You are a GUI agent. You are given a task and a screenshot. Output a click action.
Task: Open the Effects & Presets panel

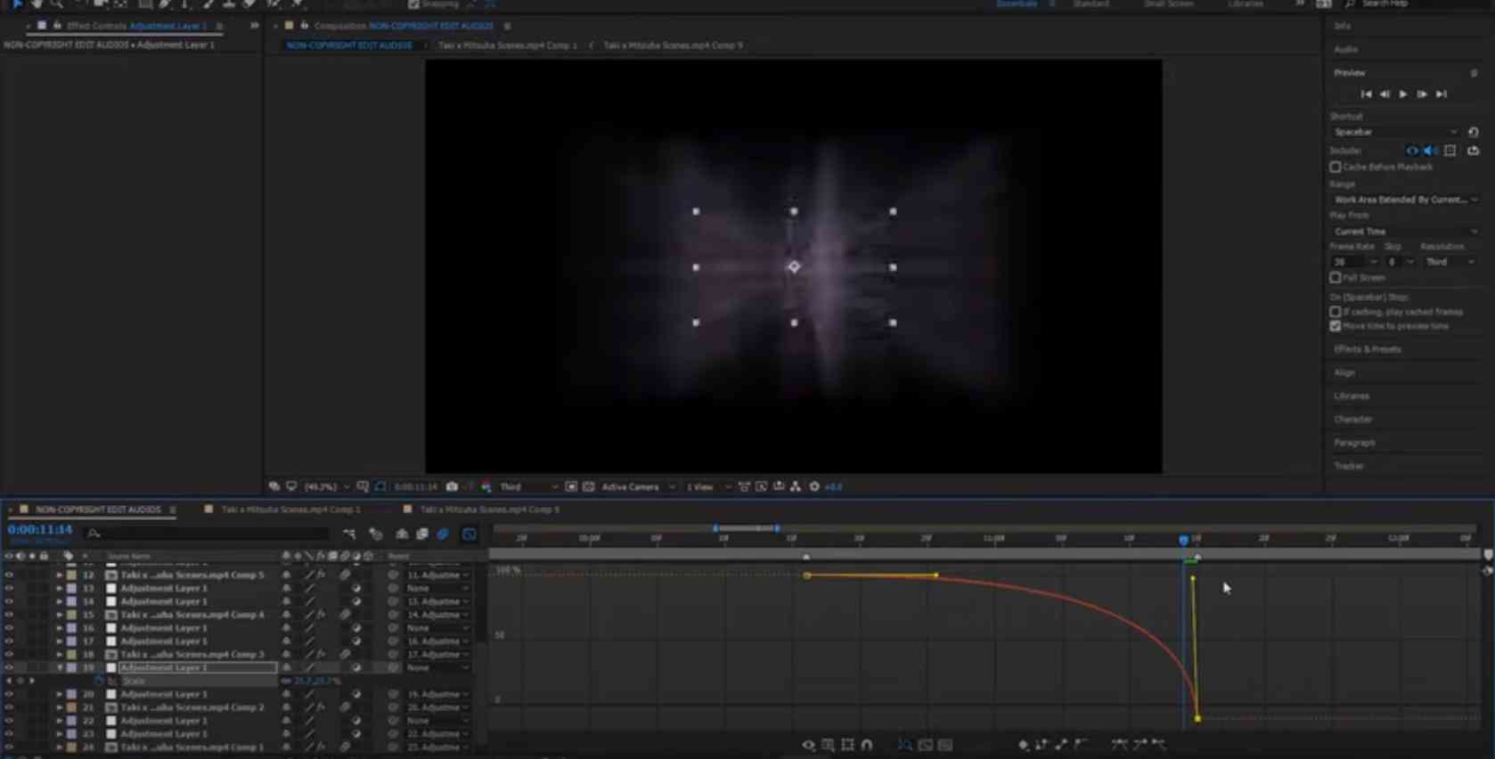coord(1368,349)
